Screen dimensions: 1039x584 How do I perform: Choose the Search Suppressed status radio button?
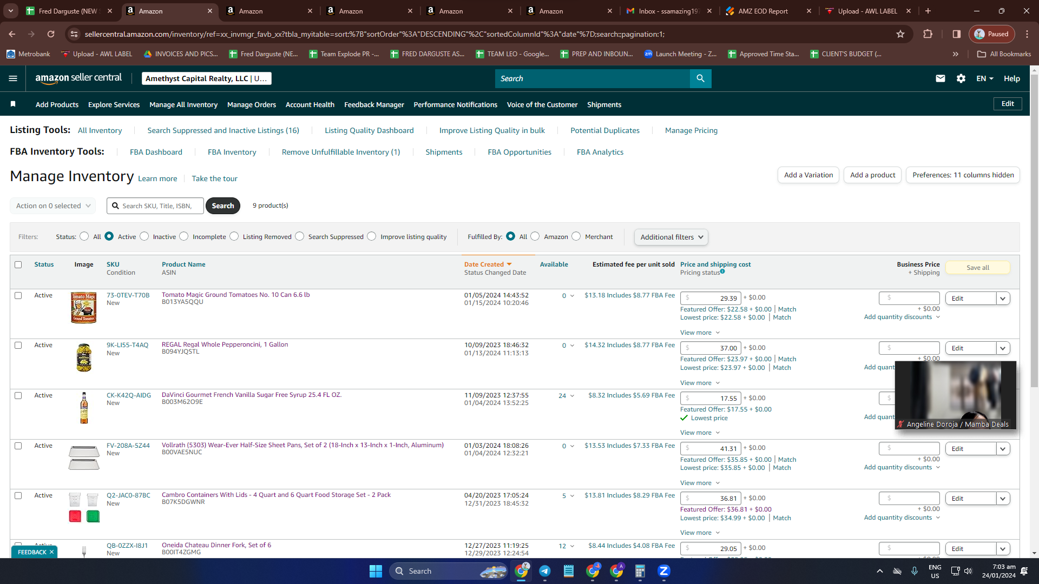pos(300,236)
